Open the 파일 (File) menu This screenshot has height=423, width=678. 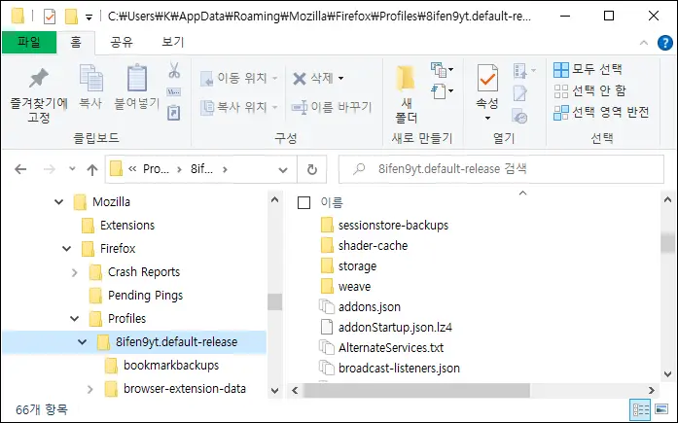coord(29,42)
